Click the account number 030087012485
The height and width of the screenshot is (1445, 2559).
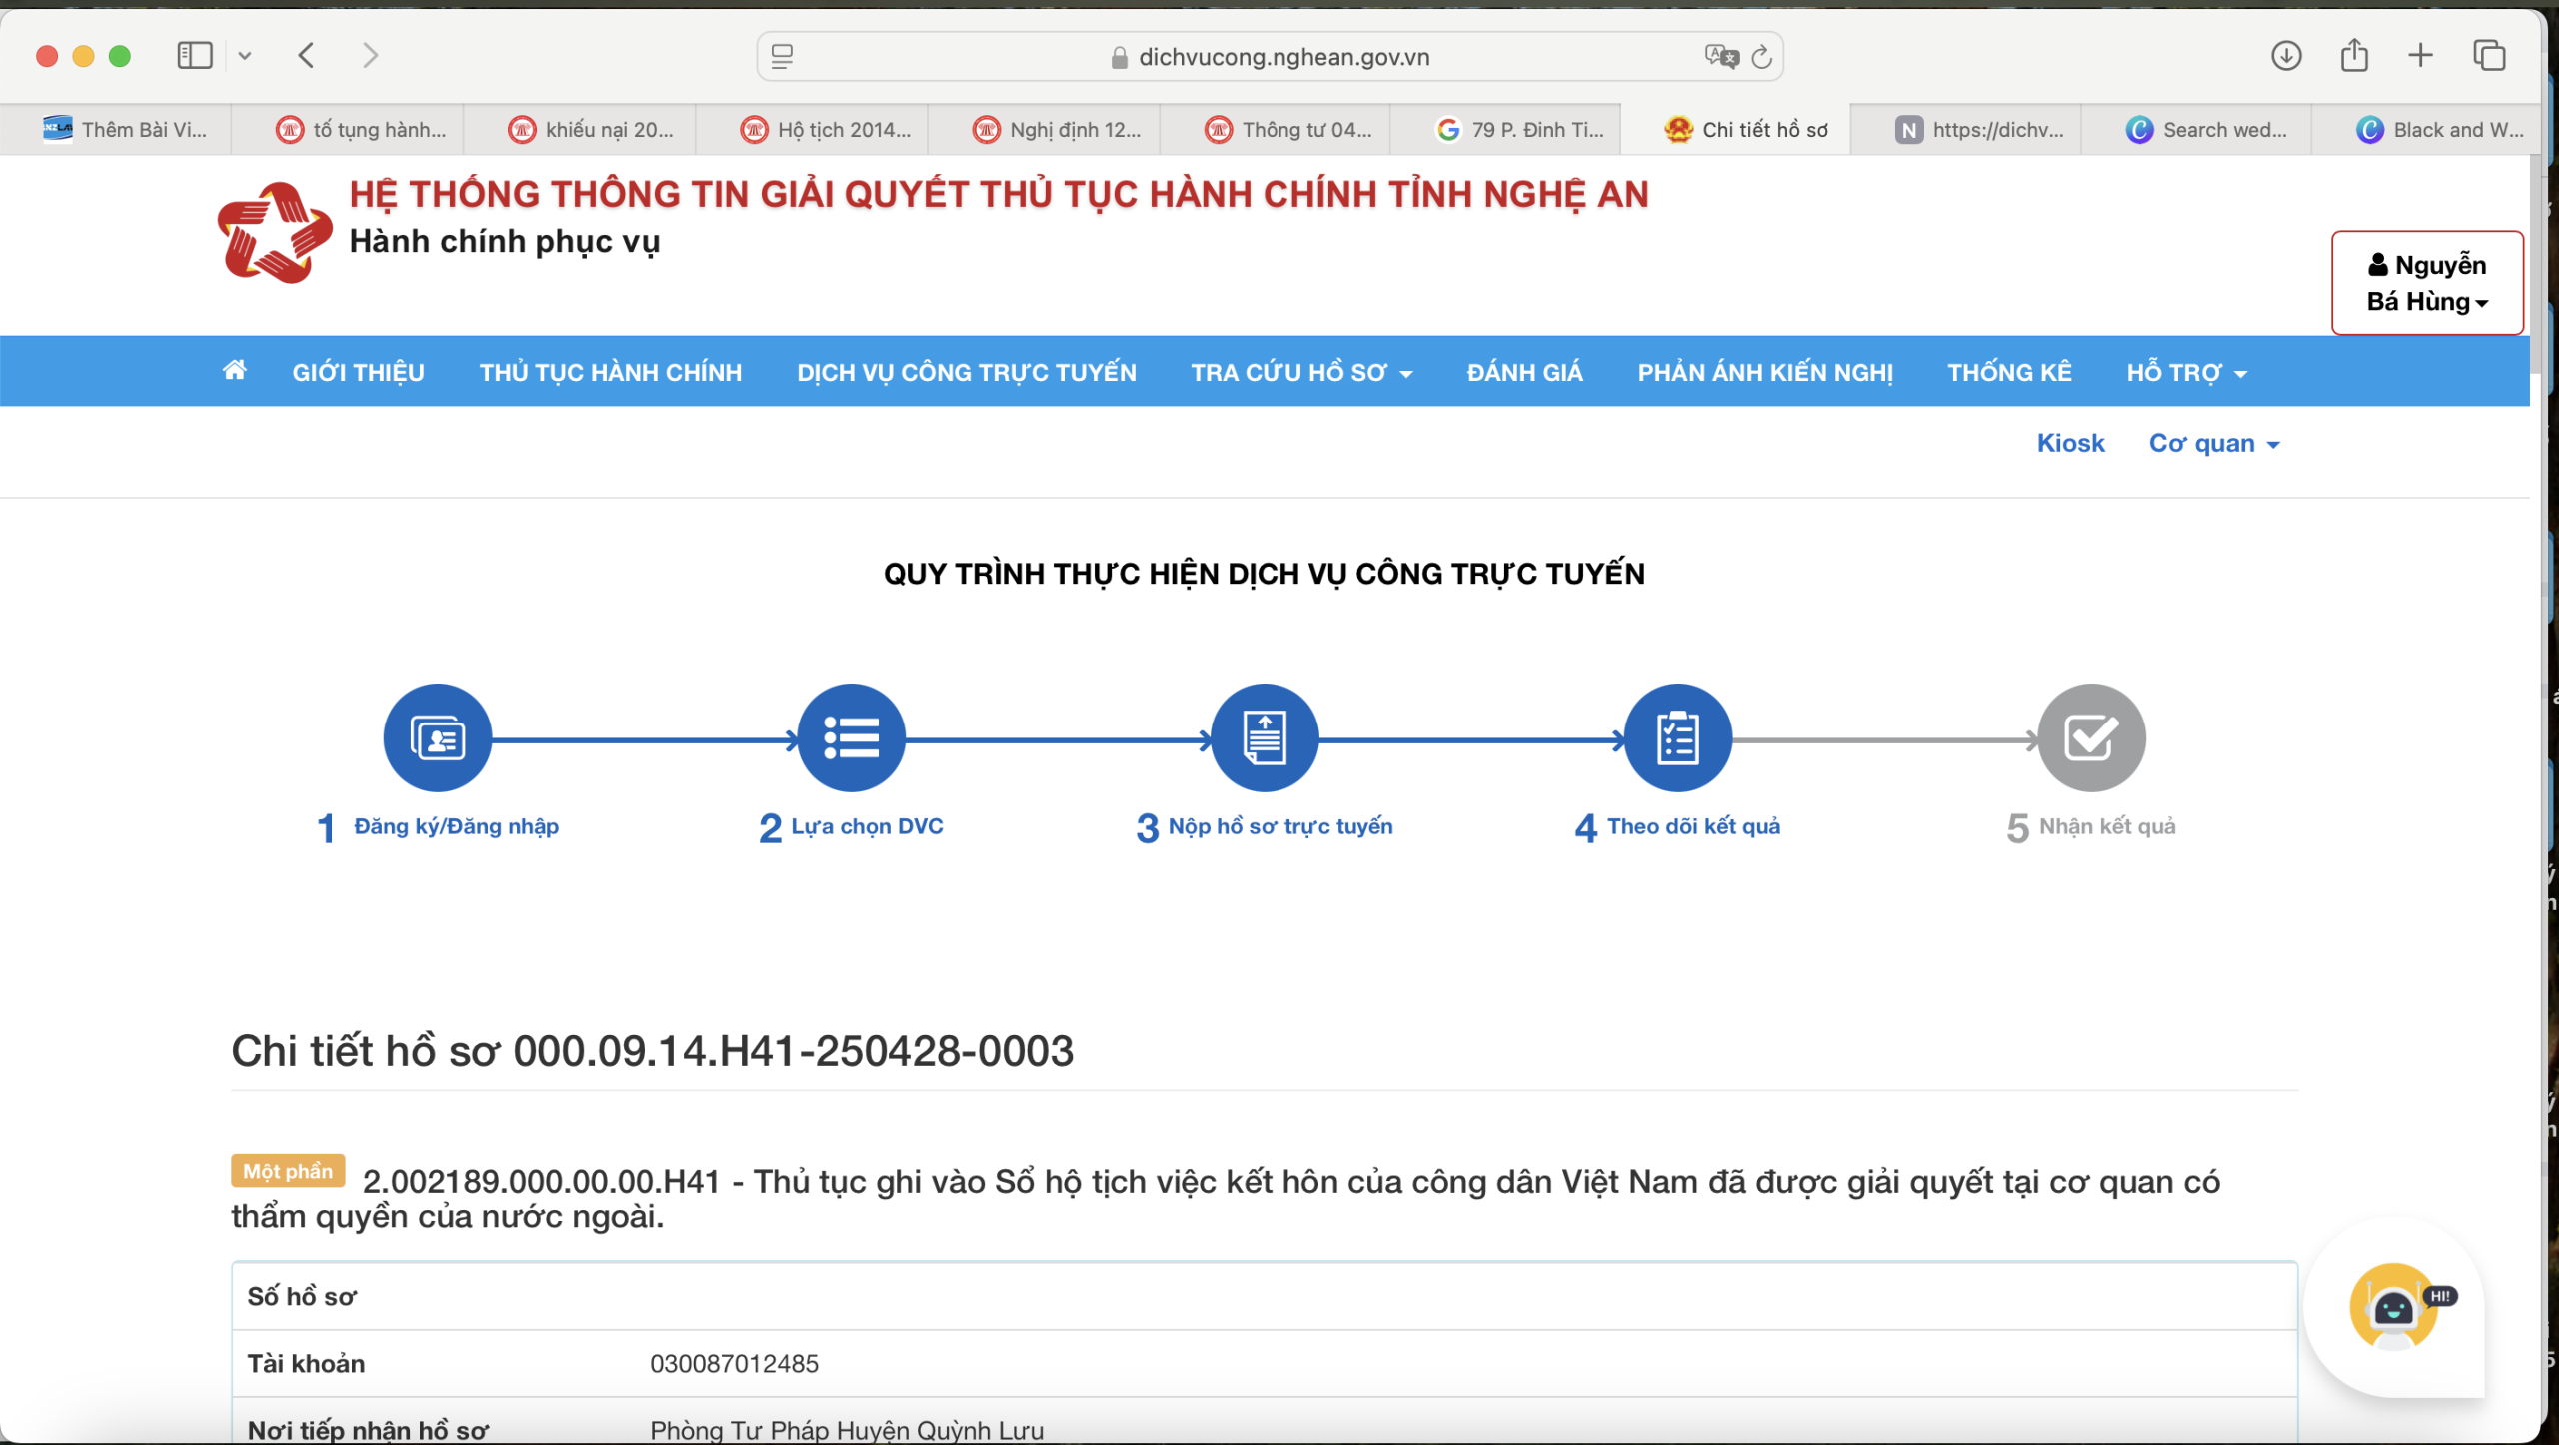734,1363
